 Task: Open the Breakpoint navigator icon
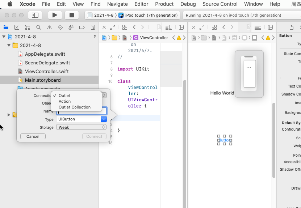click(82, 27)
